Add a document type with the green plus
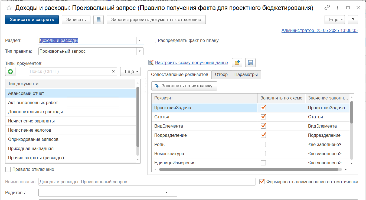Screen dimensions: 366x200 point(10,72)
